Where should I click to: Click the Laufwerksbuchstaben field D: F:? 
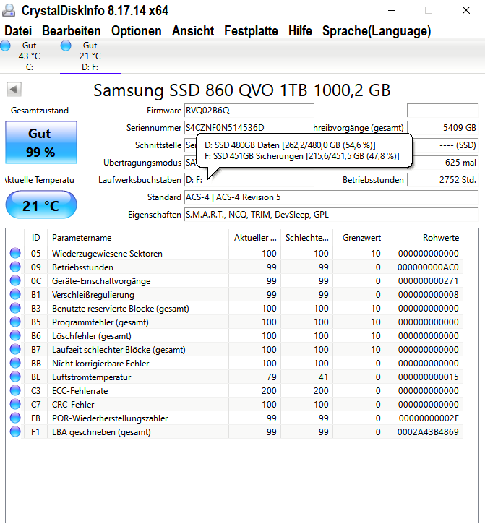pyautogui.click(x=249, y=180)
